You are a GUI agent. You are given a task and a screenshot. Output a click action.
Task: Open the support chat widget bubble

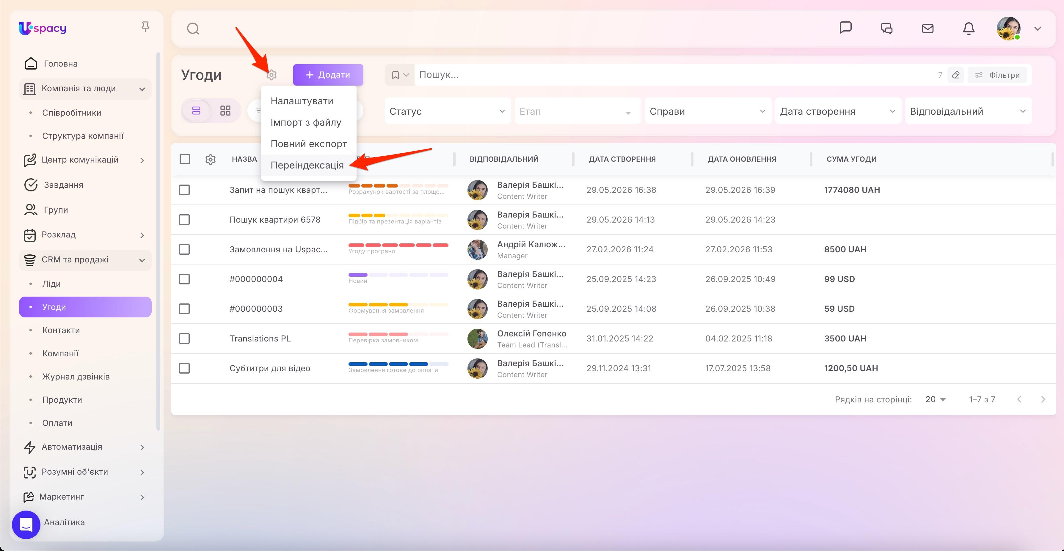coord(26,525)
